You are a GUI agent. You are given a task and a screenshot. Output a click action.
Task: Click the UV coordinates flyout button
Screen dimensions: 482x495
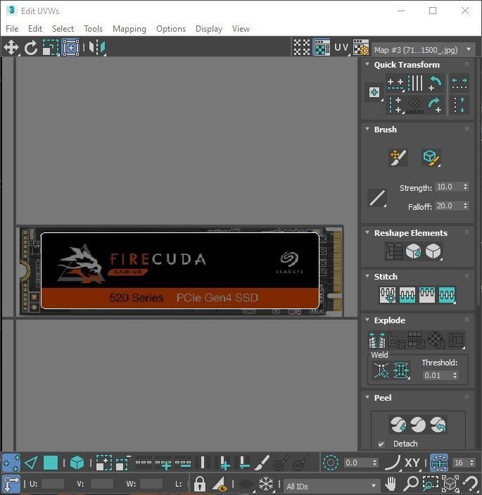tap(342, 48)
